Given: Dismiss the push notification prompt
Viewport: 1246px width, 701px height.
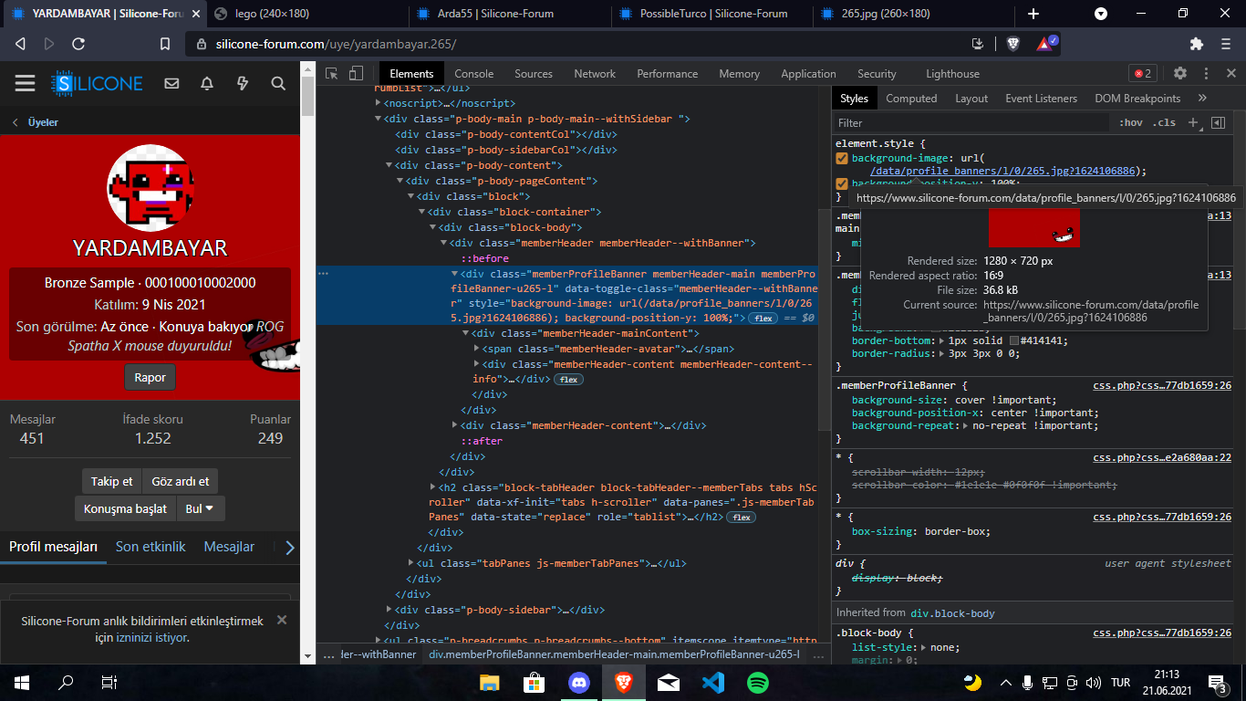Looking at the screenshot, I should point(282,620).
